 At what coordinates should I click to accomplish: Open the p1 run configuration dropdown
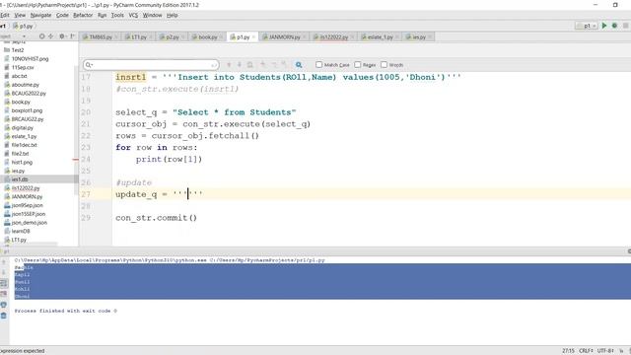[587, 26]
